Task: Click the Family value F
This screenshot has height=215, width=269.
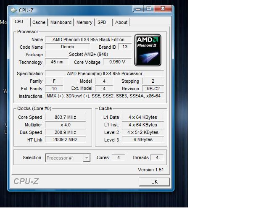Action: coord(54,81)
